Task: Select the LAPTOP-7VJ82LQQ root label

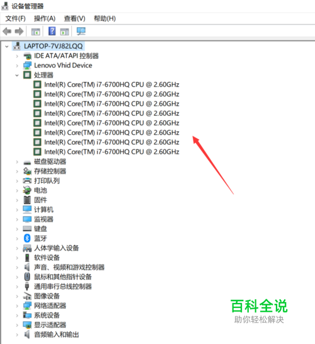Action: tap(54, 46)
